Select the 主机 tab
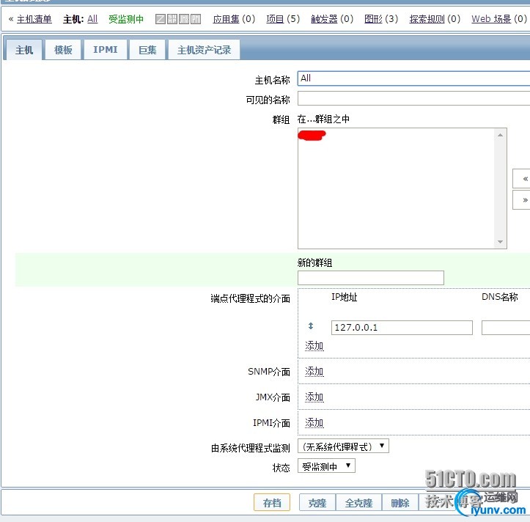 (24, 50)
